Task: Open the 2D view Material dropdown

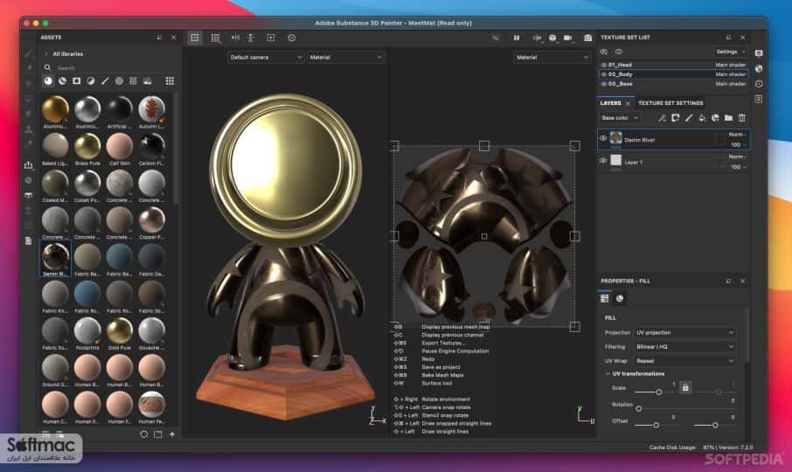Action: [x=552, y=58]
